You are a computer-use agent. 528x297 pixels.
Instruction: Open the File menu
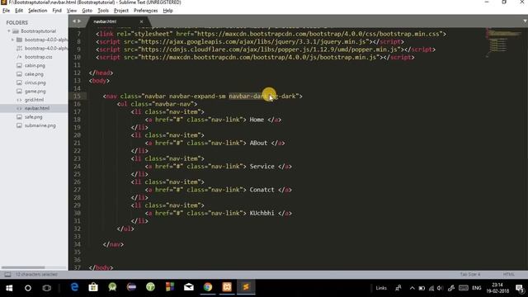(6, 11)
